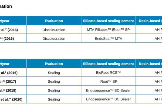Select the EndoSeal MTA cell
This screenshot has width=162, height=108.
(x=108, y=39)
